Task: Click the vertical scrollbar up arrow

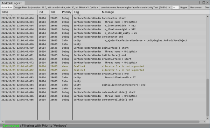Action: point(208,16)
